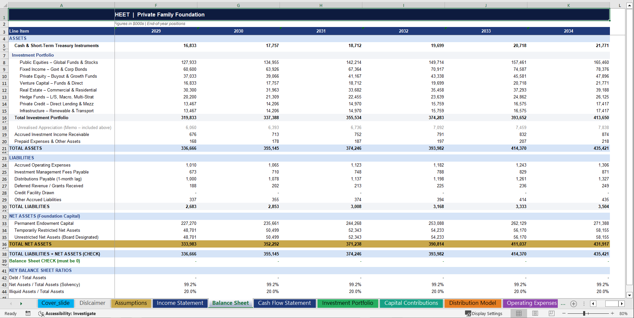The image size is (634, 318).
Task: Open the zoom dialog via 80% label
Action: point(623,313)
